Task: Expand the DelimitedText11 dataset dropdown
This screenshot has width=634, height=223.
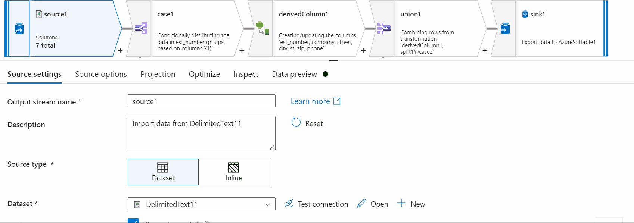Action: coord(267,204)
